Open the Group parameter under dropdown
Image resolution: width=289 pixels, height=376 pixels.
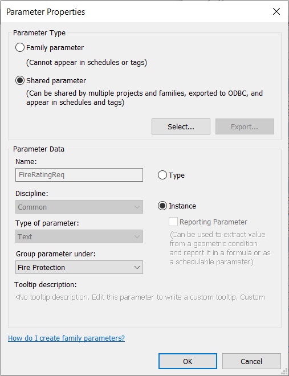[x=79, y=267]
